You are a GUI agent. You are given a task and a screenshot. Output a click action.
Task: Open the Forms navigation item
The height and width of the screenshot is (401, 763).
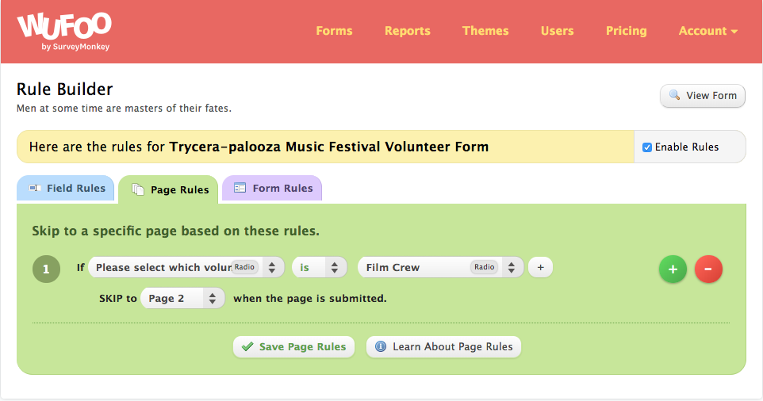coord(334,31)
